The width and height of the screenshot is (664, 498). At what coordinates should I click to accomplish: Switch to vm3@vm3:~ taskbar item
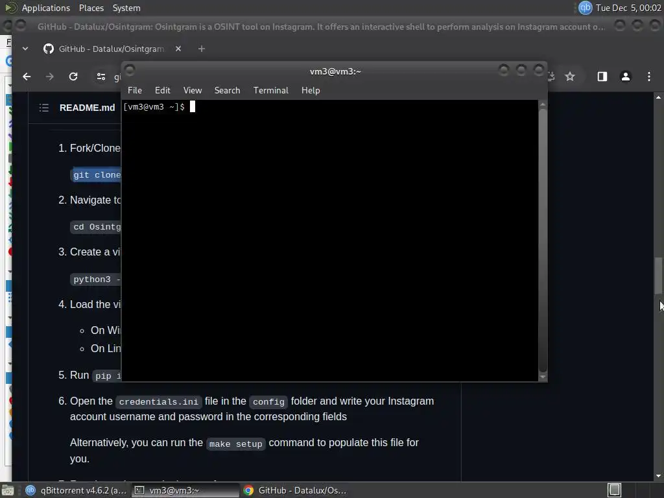(x=185, y=490)
